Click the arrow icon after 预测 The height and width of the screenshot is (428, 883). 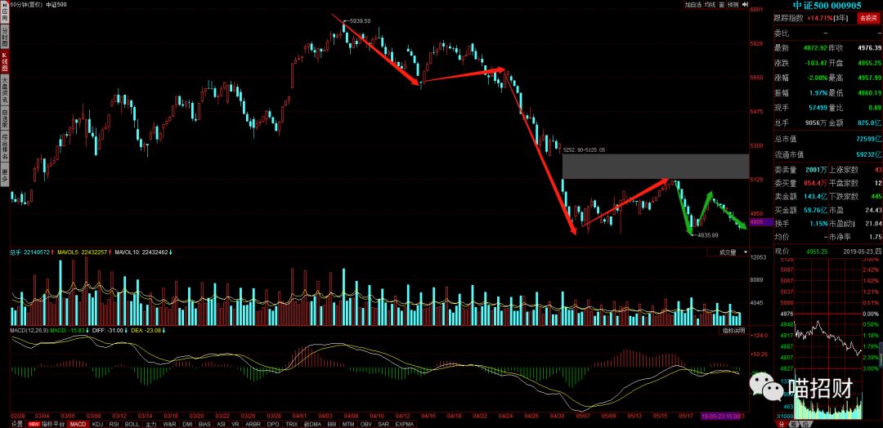[743, 5]
